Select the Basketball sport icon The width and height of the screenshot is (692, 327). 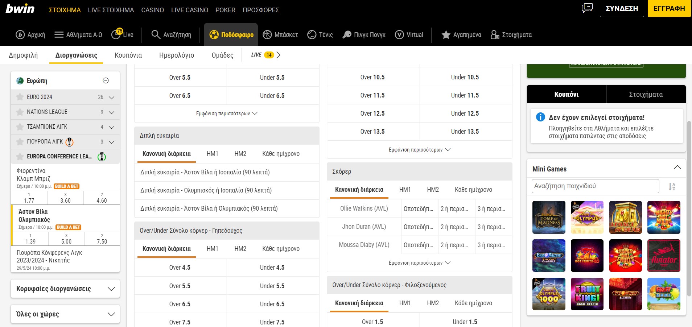pos(267,34)
